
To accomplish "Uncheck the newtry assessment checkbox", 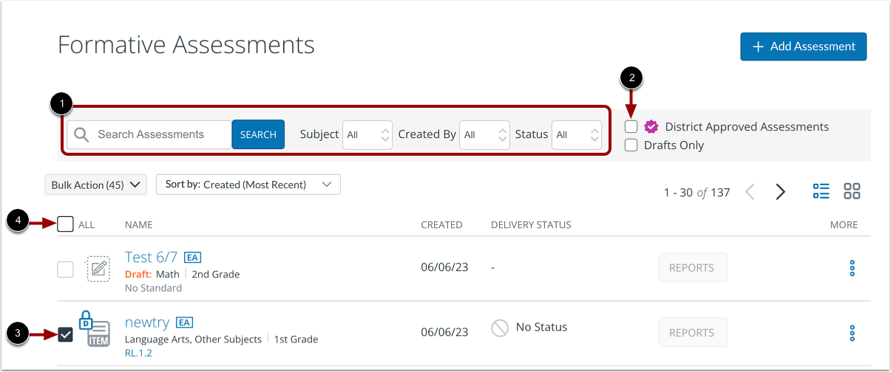I will pyautogui.click(x=66, y=334).
